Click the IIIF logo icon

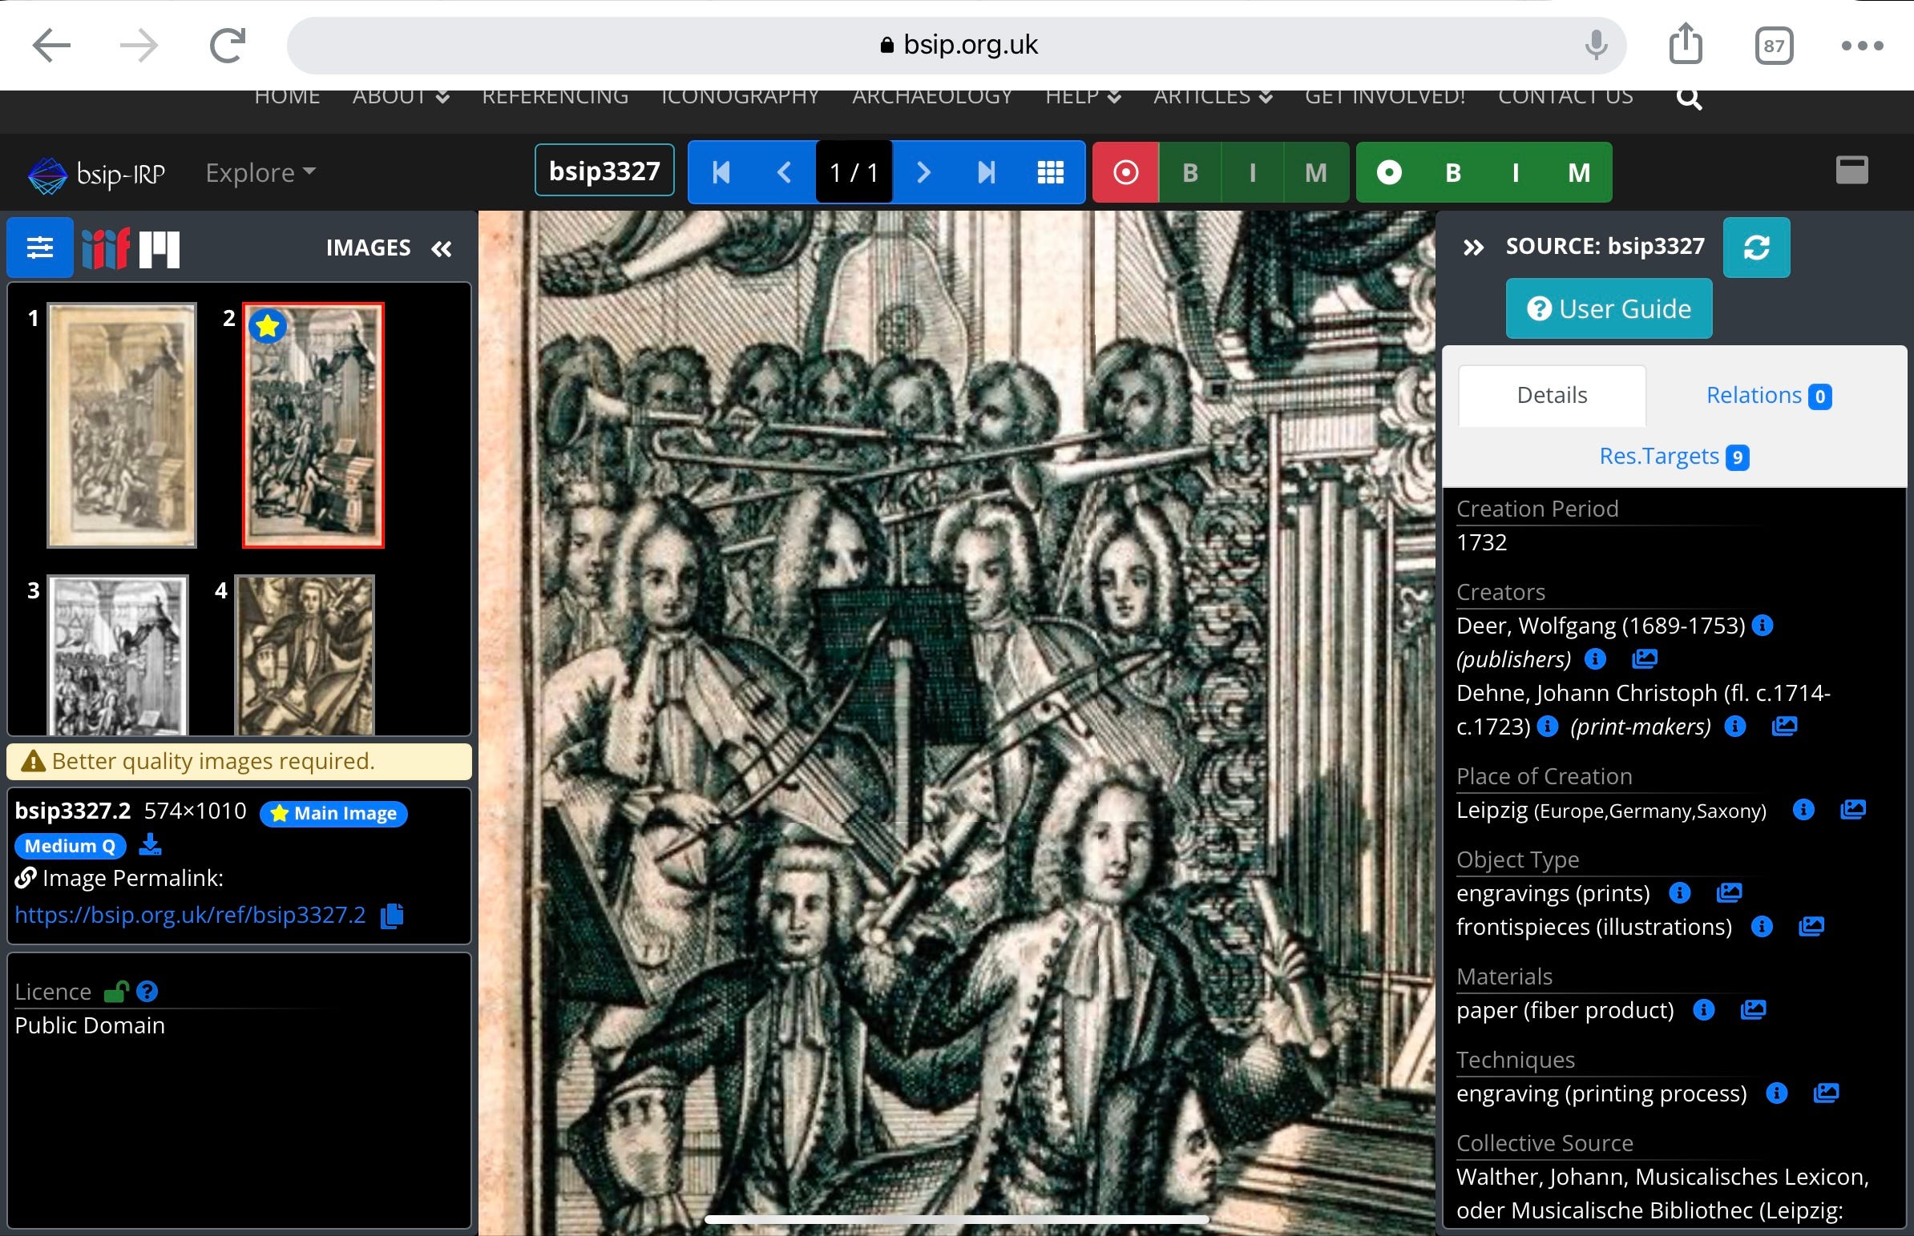[x=105, y=248]
